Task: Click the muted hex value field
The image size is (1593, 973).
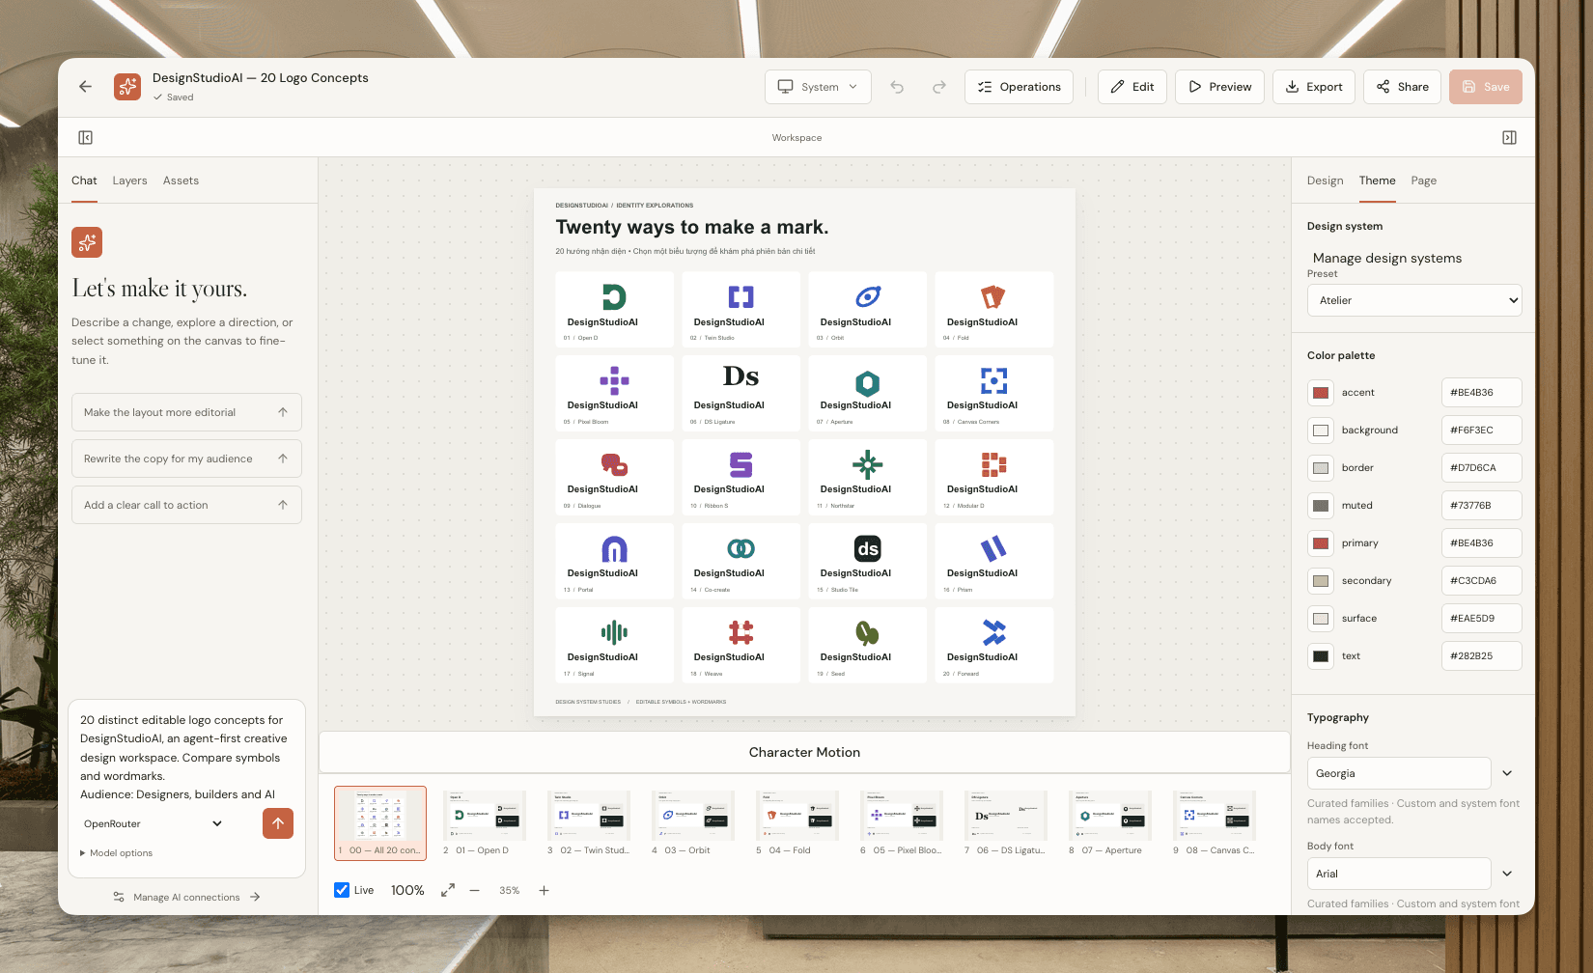Action: (1481, 506)
